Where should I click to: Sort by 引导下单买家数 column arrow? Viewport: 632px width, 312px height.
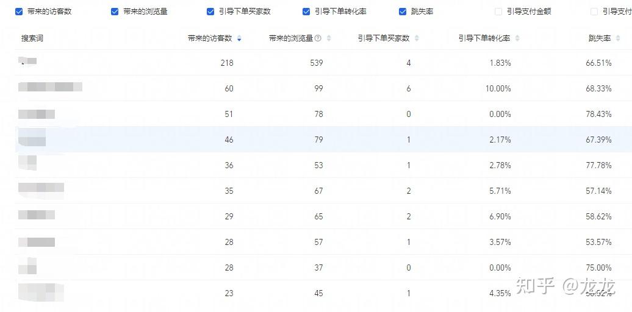pos(417,38)
